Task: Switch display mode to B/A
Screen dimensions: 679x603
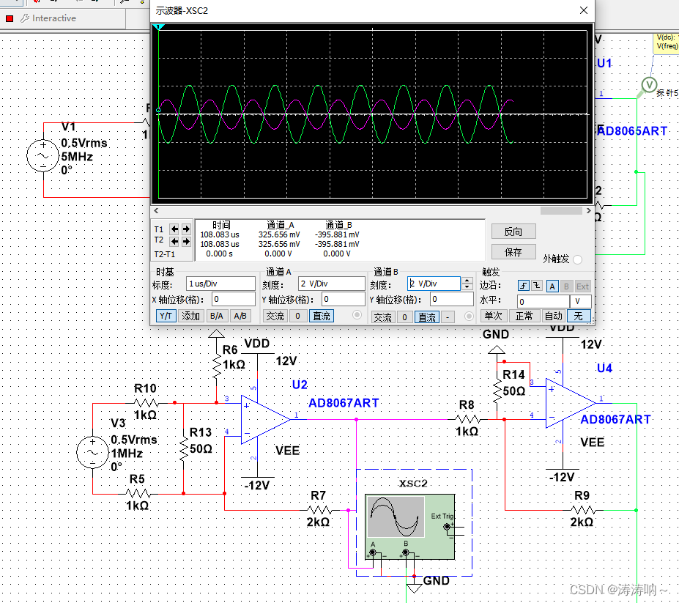Action: [x=217, y=316]
